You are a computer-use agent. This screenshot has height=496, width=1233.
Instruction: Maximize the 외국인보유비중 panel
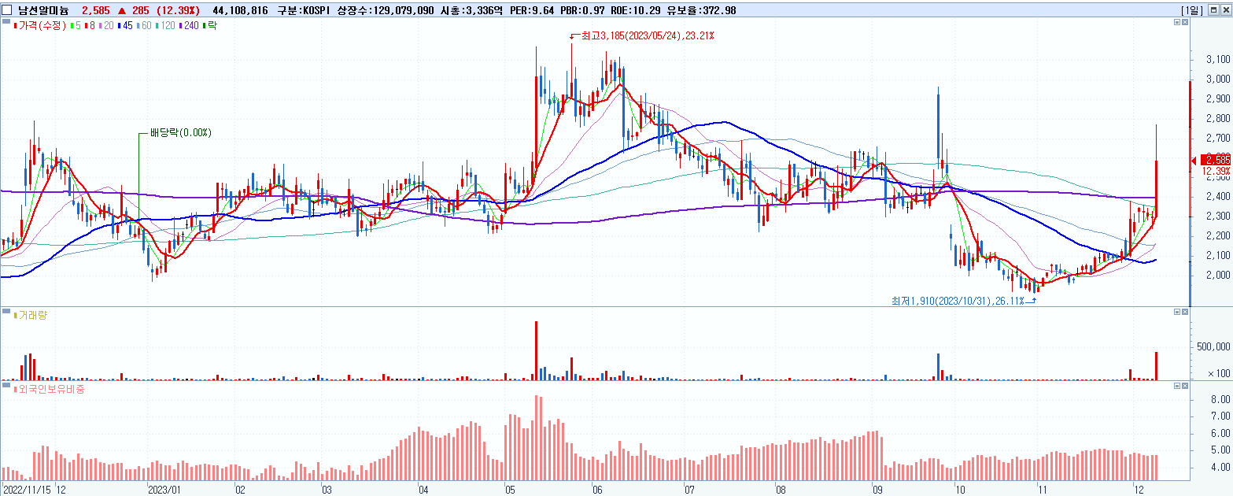pyautogui.click(x=1177, y=386)
